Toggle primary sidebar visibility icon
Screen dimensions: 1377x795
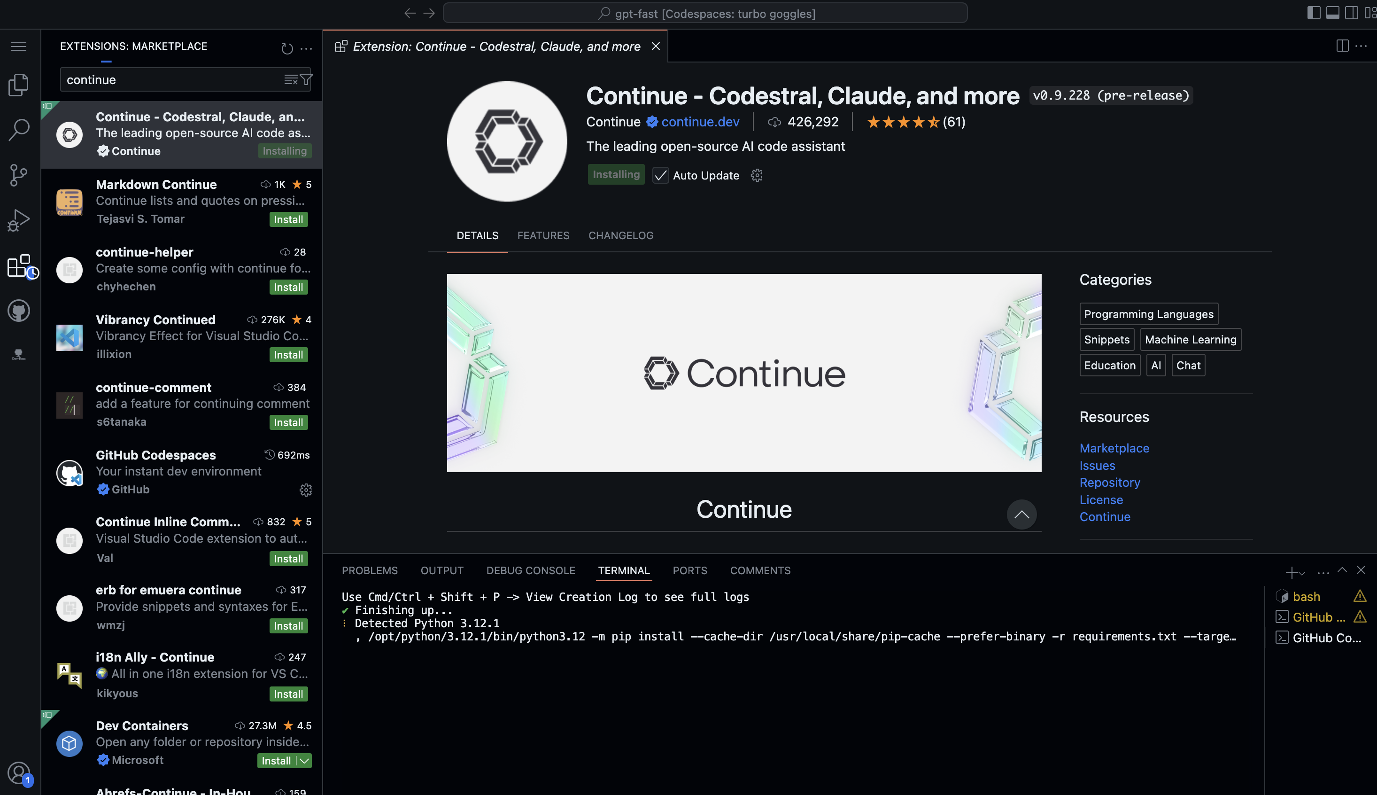[x=1314, y=13]
